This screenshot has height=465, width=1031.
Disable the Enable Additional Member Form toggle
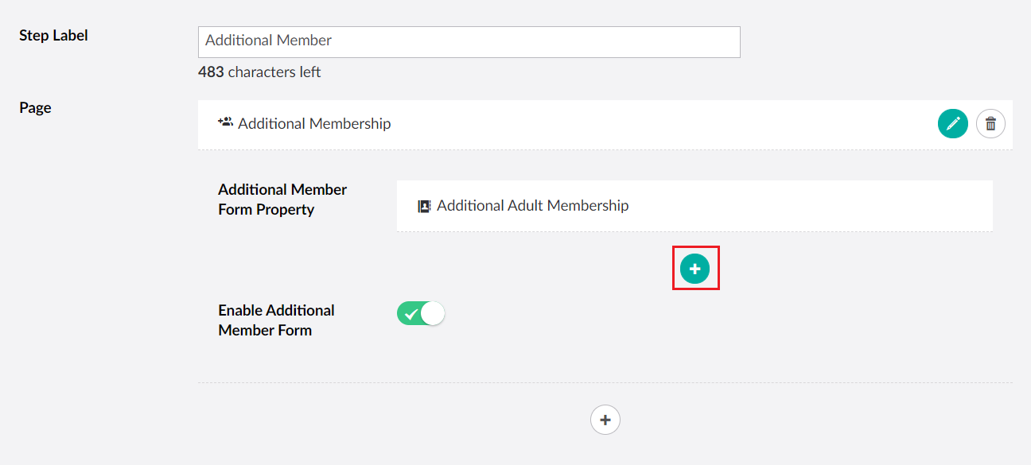click(421, 314)
